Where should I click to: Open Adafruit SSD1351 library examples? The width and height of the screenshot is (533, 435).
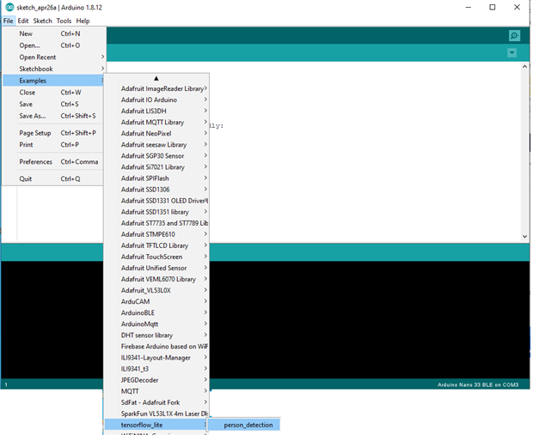pyautogui.click(x=156, y=212)
